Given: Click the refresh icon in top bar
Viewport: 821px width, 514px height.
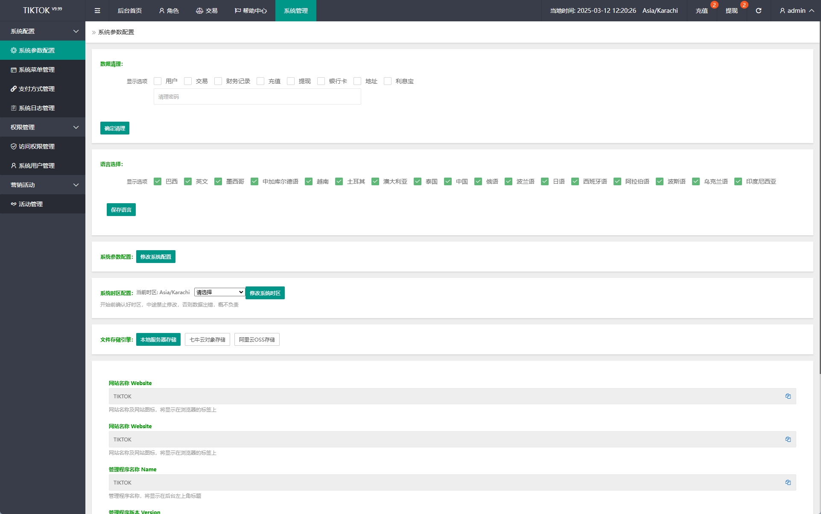Looking at the screenshot, I should pyautogui.click(x=758, y=11).
